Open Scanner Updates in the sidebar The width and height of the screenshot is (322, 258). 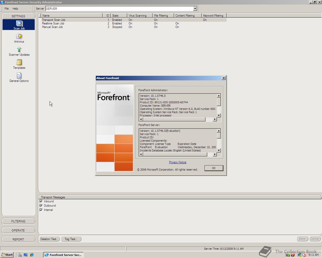pos(19,51)
